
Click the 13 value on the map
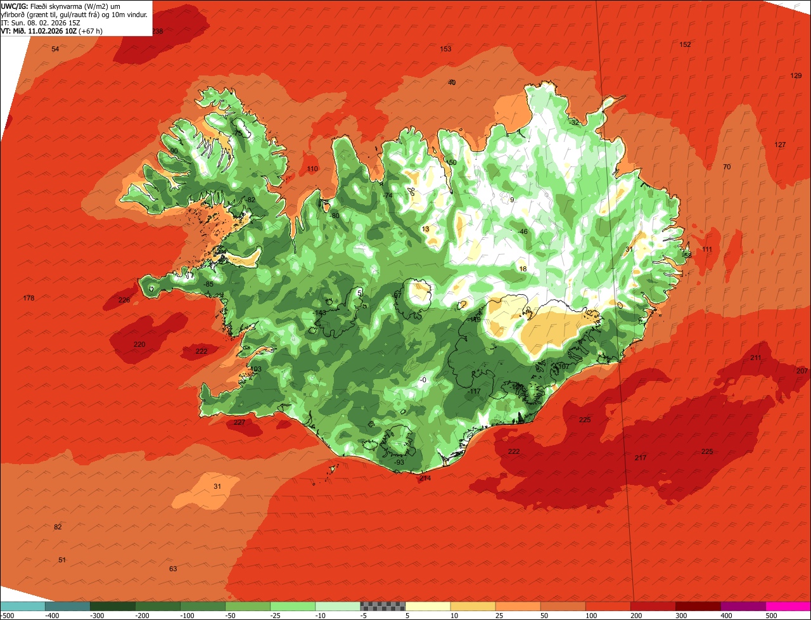425,229
